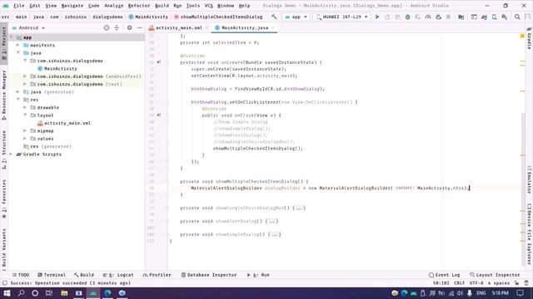Expand the mipmap folder
Screen dimensions: 533x299
pyautogui.click(x=25, y=131)
